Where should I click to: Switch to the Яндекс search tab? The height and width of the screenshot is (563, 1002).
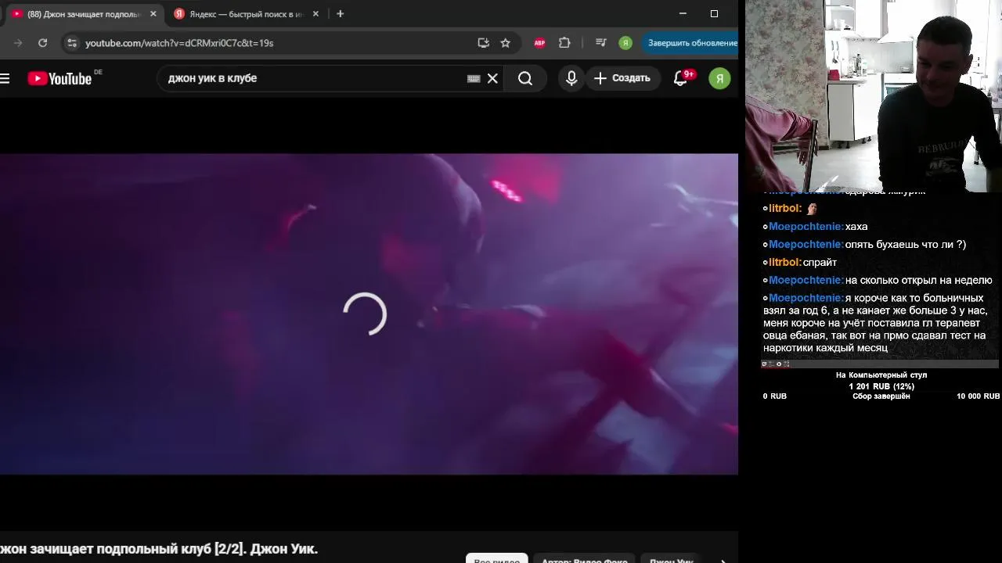[x=246, y=14]
